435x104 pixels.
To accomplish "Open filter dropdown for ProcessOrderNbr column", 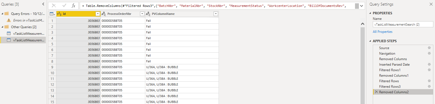I will tap(142, 14).
